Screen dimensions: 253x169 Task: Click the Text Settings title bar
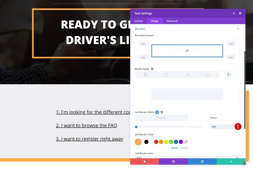coord(188,13)
